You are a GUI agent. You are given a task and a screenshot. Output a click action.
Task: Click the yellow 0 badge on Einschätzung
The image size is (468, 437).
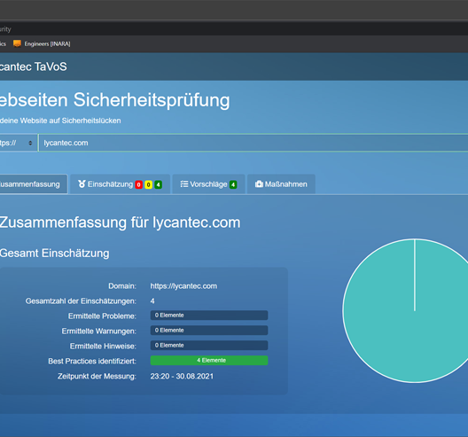click(148, 184)
